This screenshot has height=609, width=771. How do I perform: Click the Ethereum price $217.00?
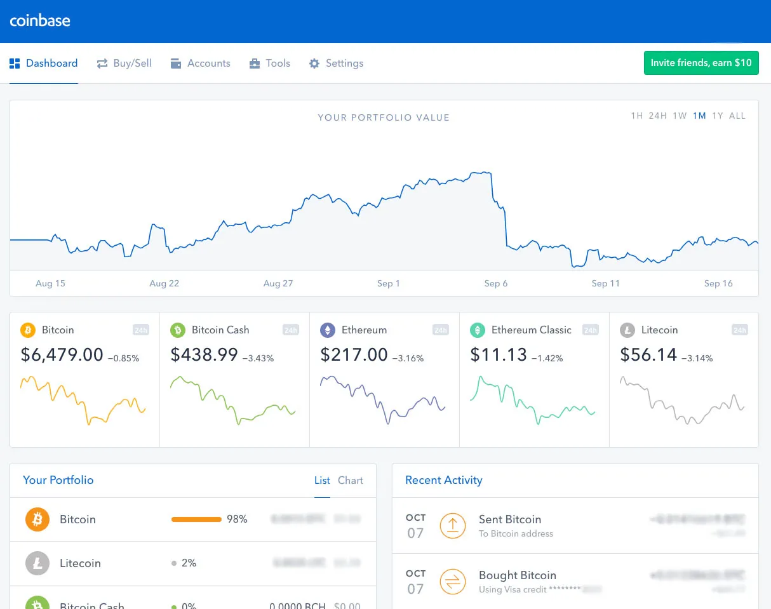354,355
